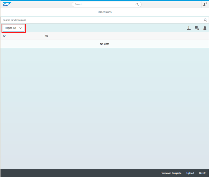The image size is (209, 177).
Task: Click the Search for dimensions field
Action: pos(101,20)
